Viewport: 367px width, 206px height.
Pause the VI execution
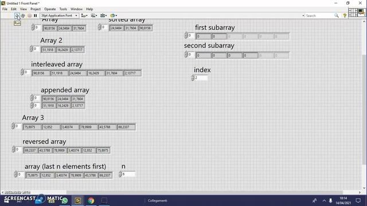point(36,15)
